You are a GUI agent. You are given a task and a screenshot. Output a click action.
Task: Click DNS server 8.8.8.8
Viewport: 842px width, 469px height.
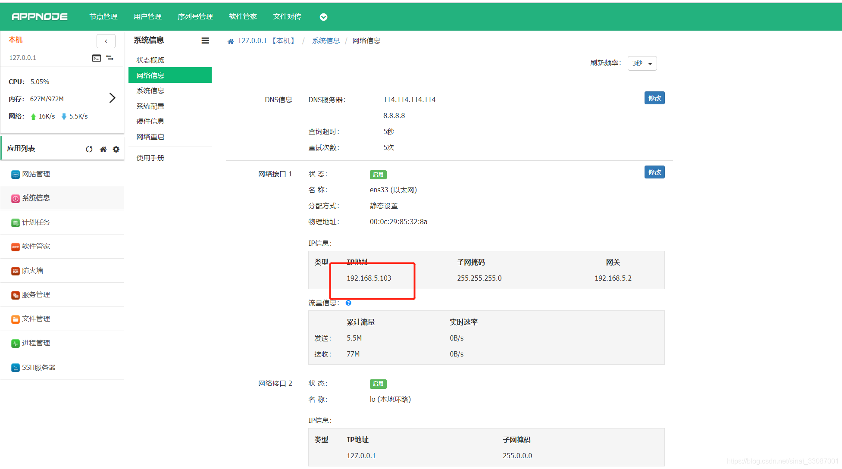pos(394,116)
